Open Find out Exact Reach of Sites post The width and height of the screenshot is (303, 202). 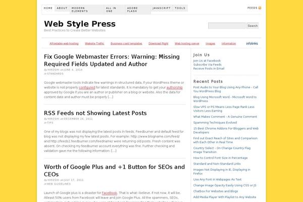225,140
